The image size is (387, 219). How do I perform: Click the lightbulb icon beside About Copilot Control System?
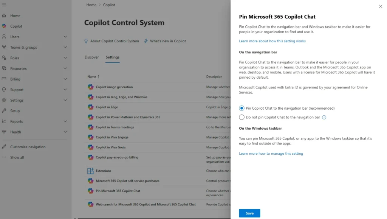(x=86, y=41)
